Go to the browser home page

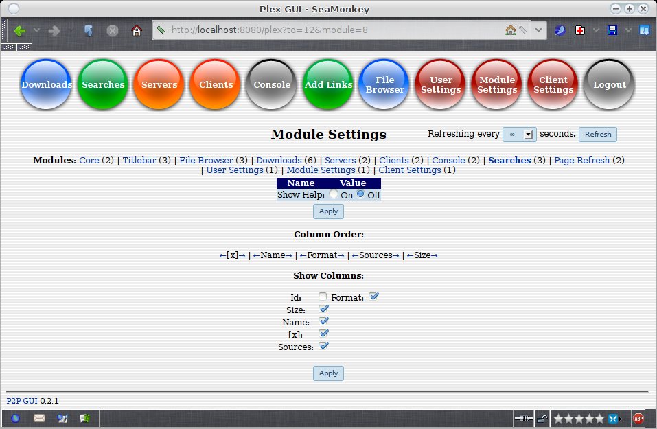coord(137,31)
